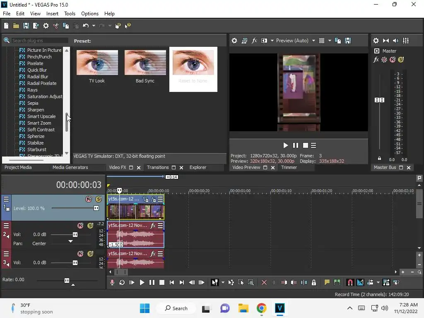424x318 pixels.
Task: Open Master FX on the master bus
Action: [x=376, y=60]
